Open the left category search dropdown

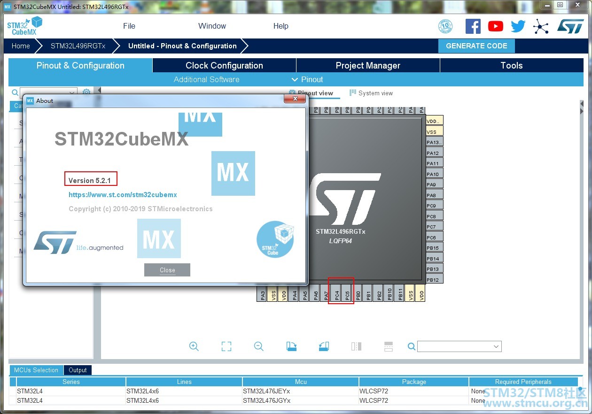click(73, 92)
